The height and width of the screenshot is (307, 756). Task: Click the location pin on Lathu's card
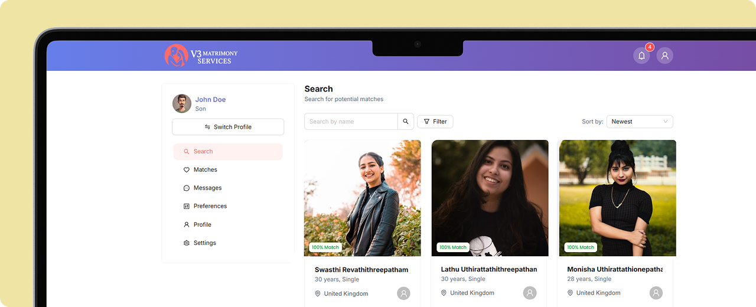pos(444,293)
